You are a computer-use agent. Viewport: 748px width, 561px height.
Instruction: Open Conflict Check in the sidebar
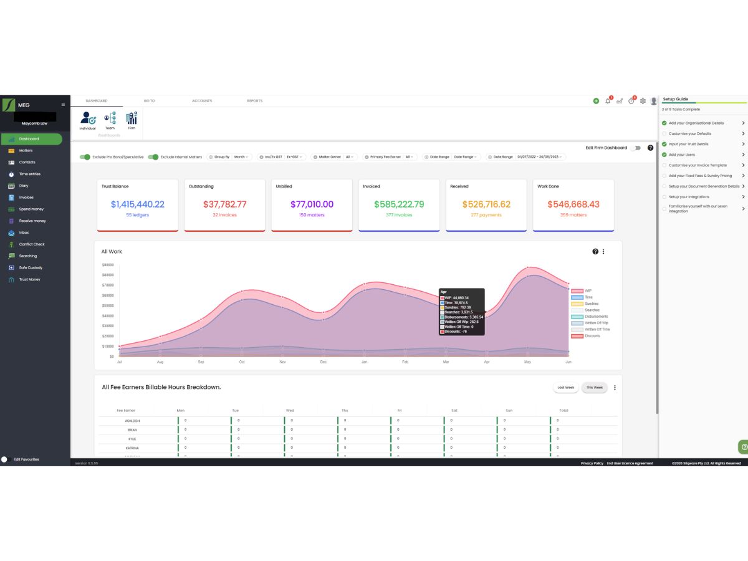tap(31, 244)
